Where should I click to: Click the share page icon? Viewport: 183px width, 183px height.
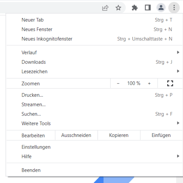105,8
